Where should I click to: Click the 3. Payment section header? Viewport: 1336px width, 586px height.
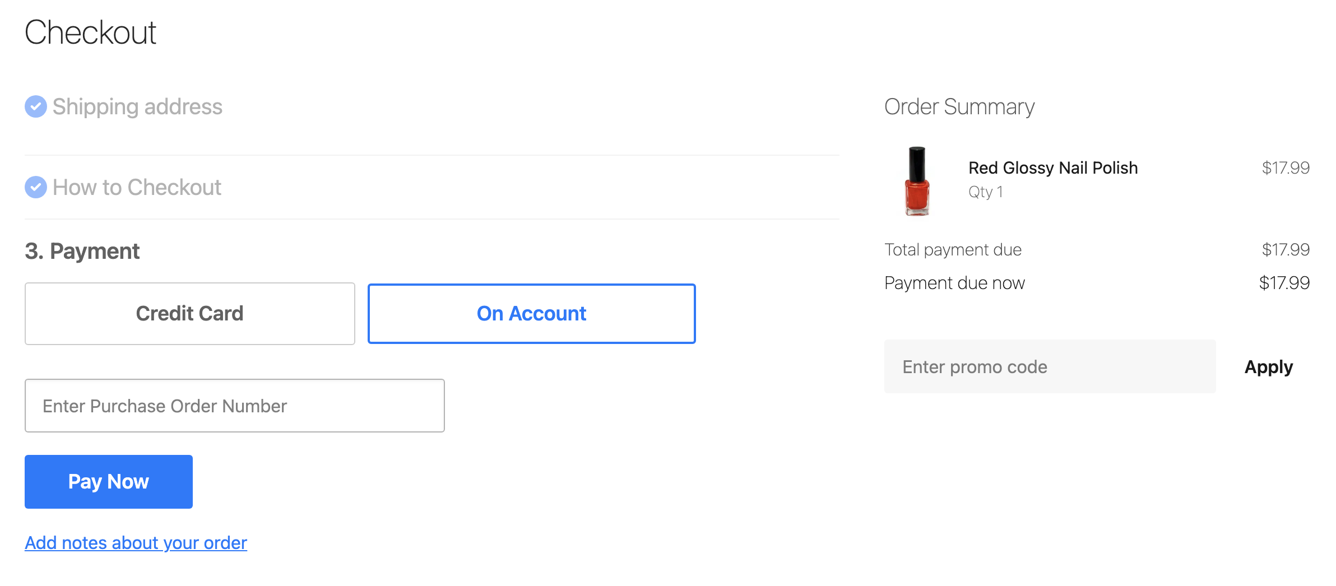[82, 251]
